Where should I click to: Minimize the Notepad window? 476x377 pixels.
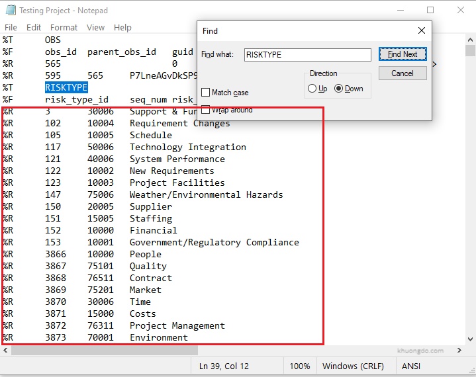pyautogui.click(x=400, y=11)
